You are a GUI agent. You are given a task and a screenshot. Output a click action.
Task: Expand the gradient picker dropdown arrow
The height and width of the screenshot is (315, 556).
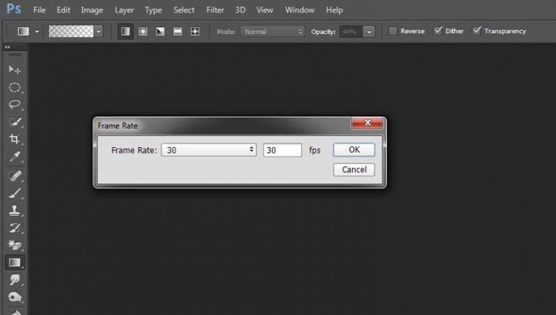pos(99,32)
